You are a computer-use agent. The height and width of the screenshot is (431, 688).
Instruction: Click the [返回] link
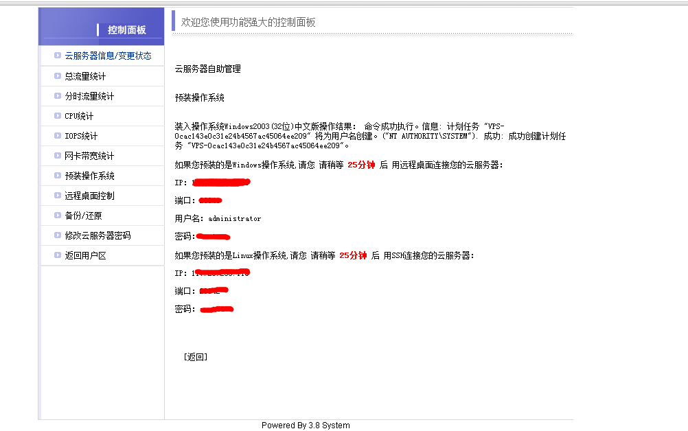[196, 357]
